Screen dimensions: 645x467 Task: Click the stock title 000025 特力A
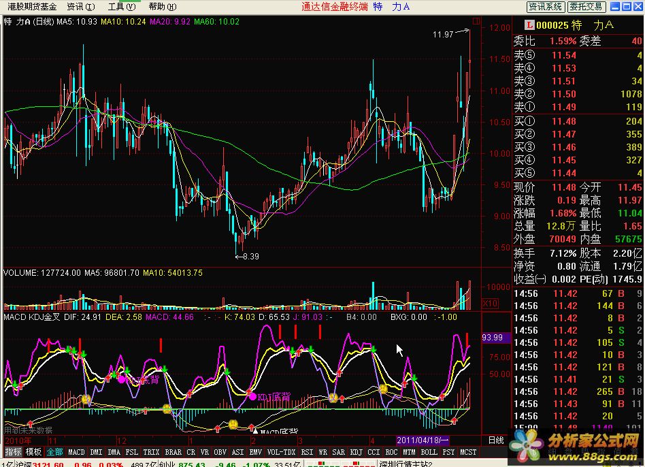coord(574,25)
